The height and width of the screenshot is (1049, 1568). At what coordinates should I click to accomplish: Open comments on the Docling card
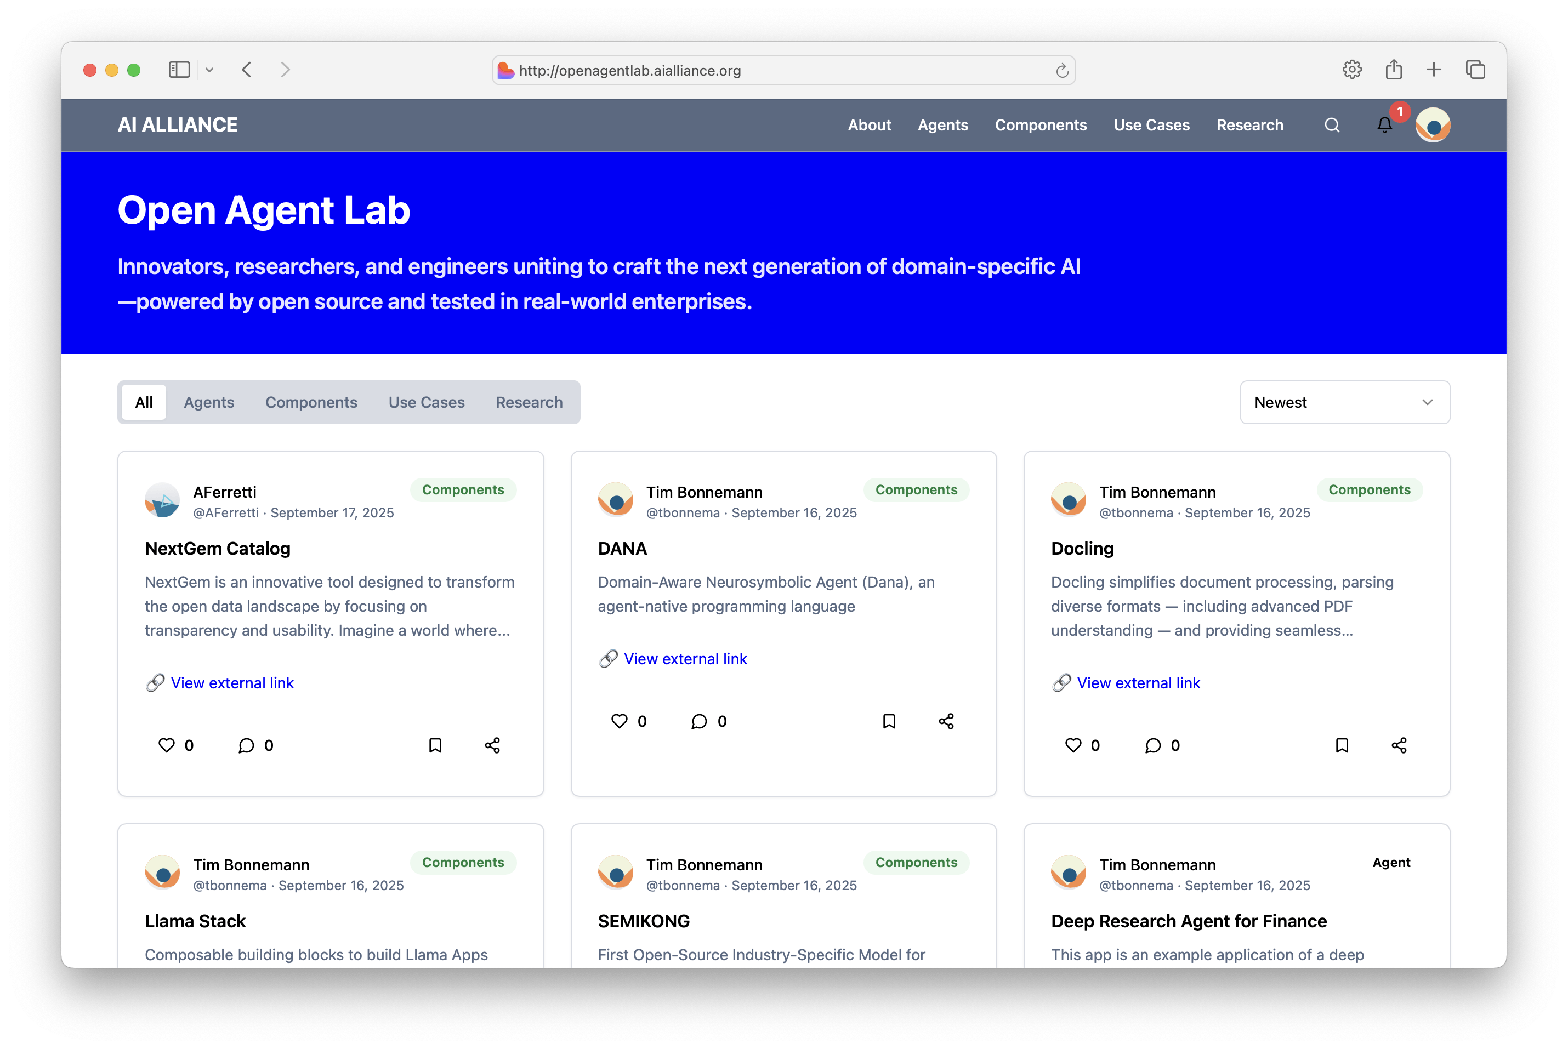pos(1153,745)
